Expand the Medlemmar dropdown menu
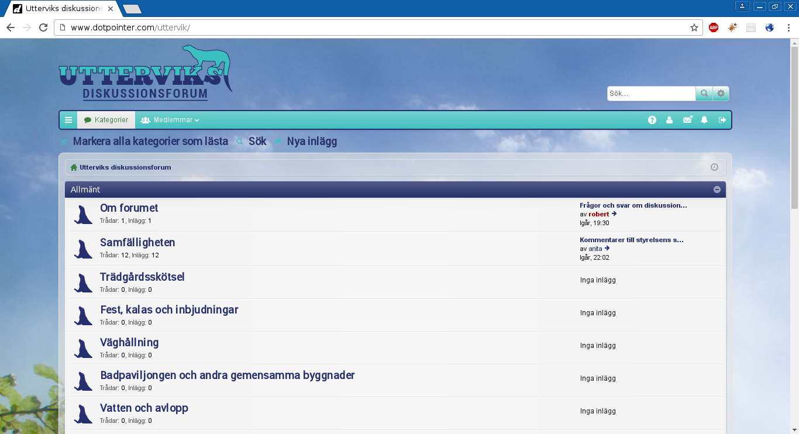This screenshot has width=799, height=434. click(x=170, y=120)
